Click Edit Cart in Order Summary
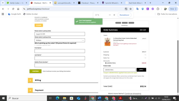This screenshot has width=179, height=101. [x=143, y=30]
